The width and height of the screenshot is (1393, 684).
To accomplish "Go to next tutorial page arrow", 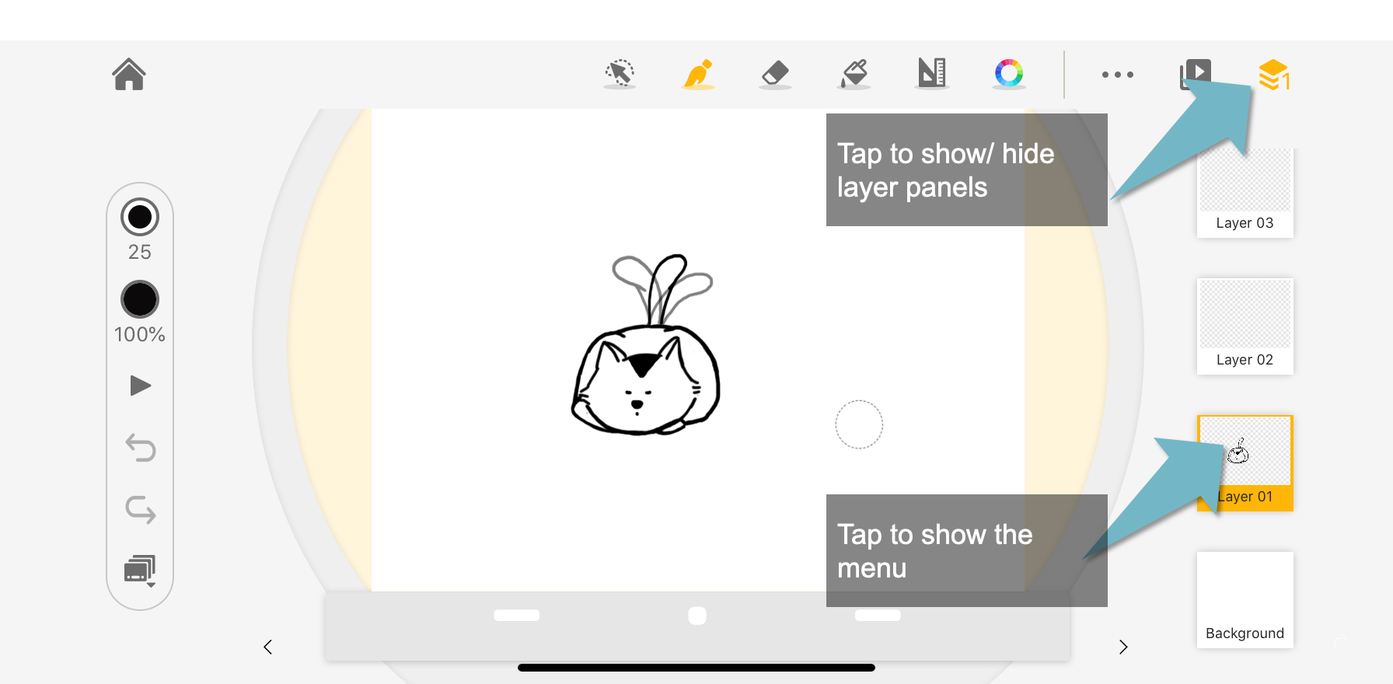I will click(1123, 647).
